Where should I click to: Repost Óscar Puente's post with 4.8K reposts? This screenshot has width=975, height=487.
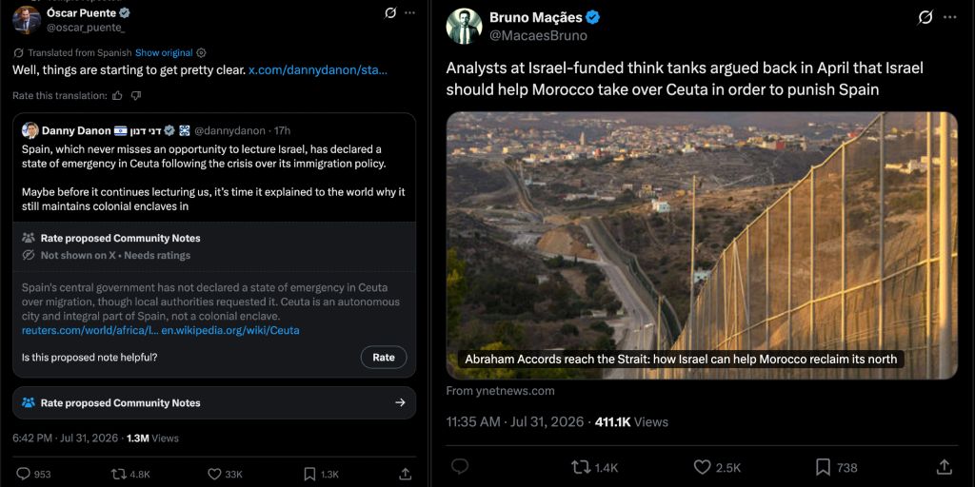point(118,474)
